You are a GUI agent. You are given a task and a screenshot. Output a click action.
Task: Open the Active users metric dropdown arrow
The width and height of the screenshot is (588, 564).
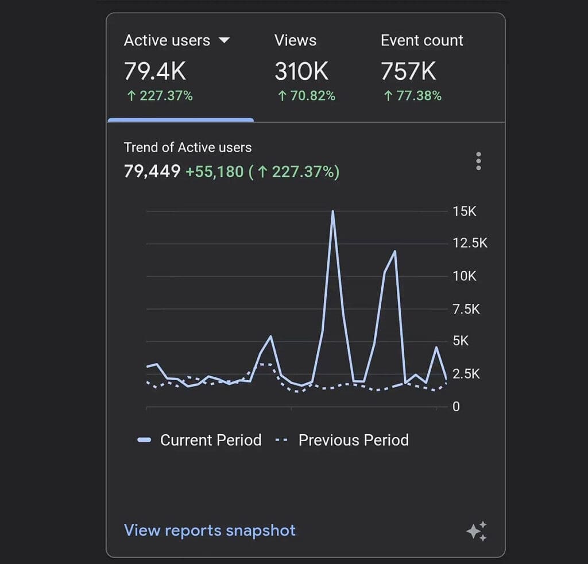coord(225,41)
